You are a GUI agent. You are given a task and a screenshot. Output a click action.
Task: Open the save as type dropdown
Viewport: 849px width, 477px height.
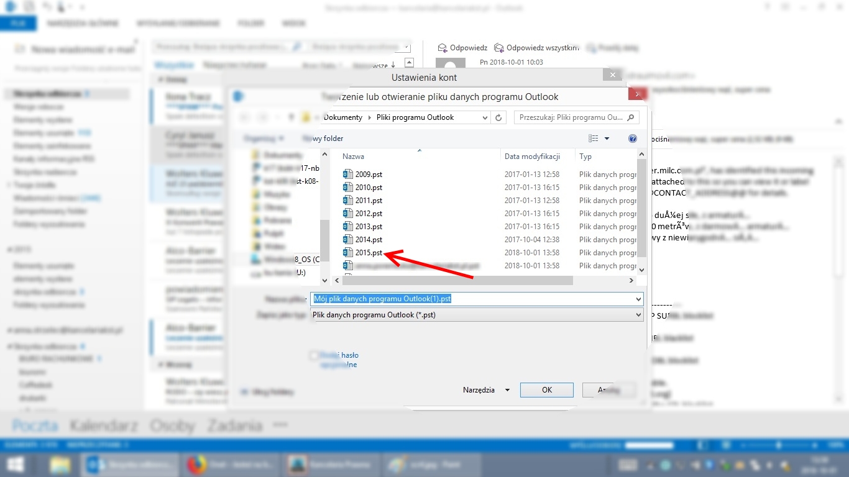[x=638, y=316]
